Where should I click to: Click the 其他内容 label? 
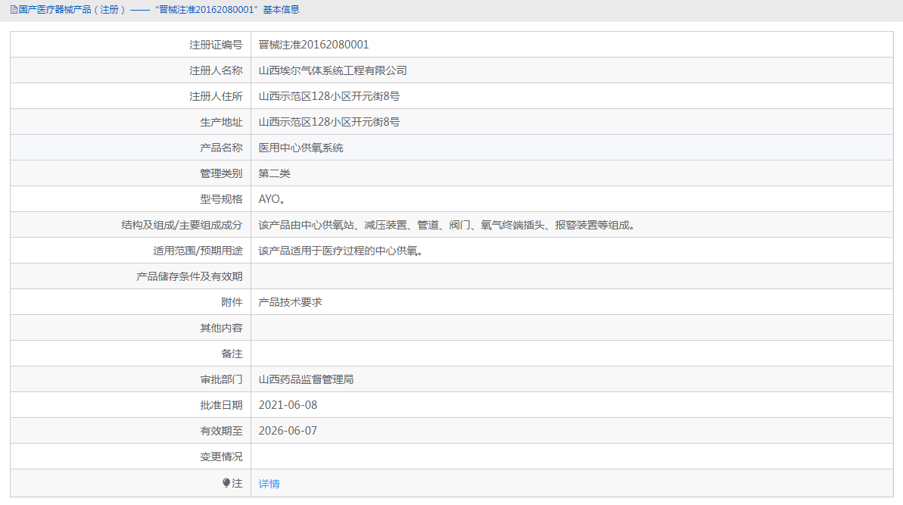pos(221,329)
